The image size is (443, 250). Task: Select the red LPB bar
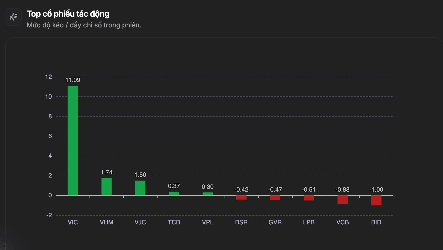click(x=309, y=198)
